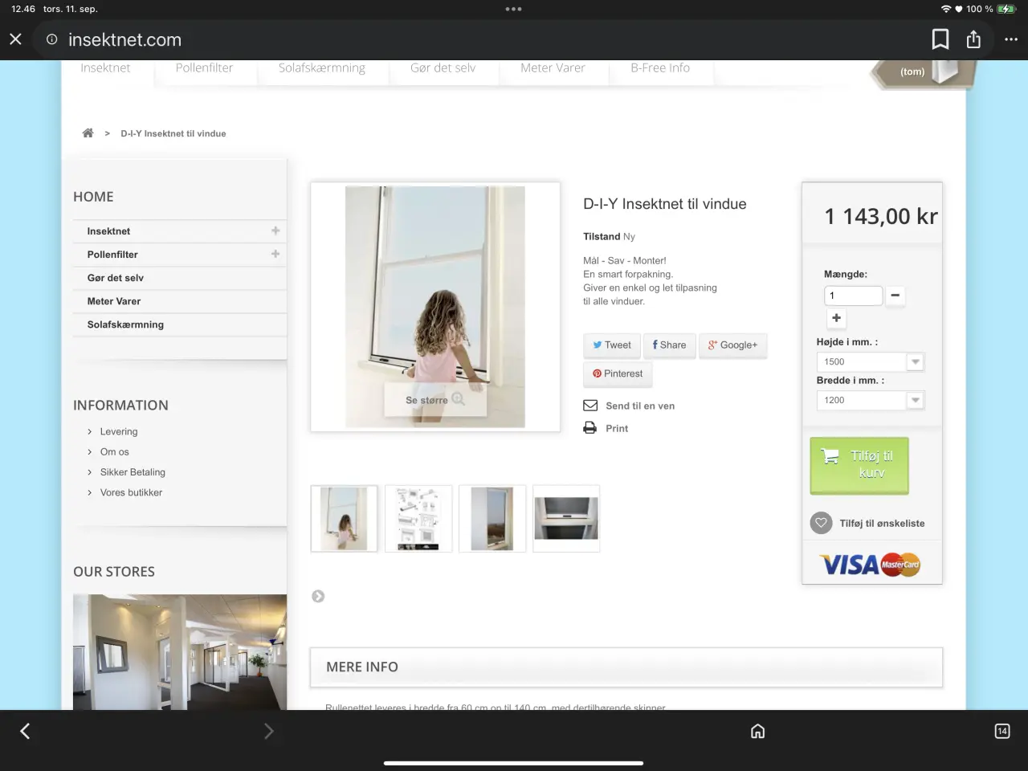
Task: Click the next thumbnails arrow icon
Action: pos(318,596)
